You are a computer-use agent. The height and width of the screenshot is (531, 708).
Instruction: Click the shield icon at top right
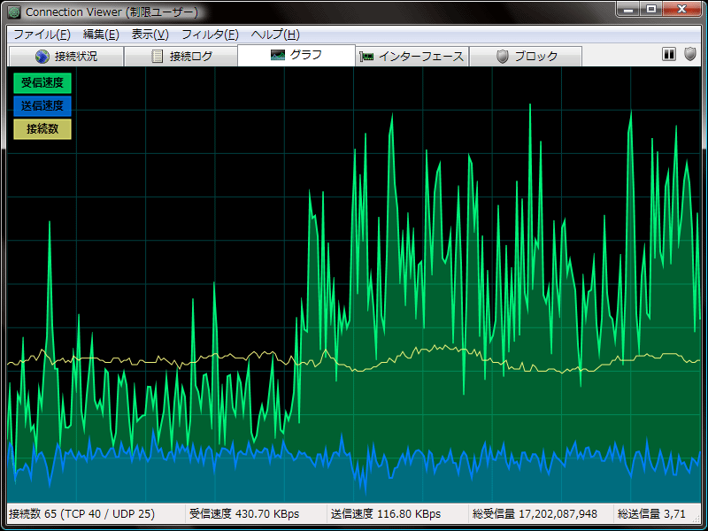pos(691,55)
